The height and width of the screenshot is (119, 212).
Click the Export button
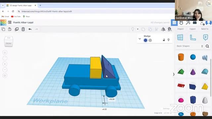pos(192,29)
